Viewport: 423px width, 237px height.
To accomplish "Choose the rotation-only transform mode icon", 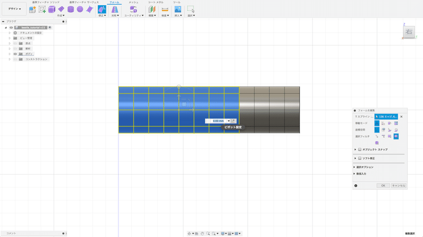I will 390,123.
